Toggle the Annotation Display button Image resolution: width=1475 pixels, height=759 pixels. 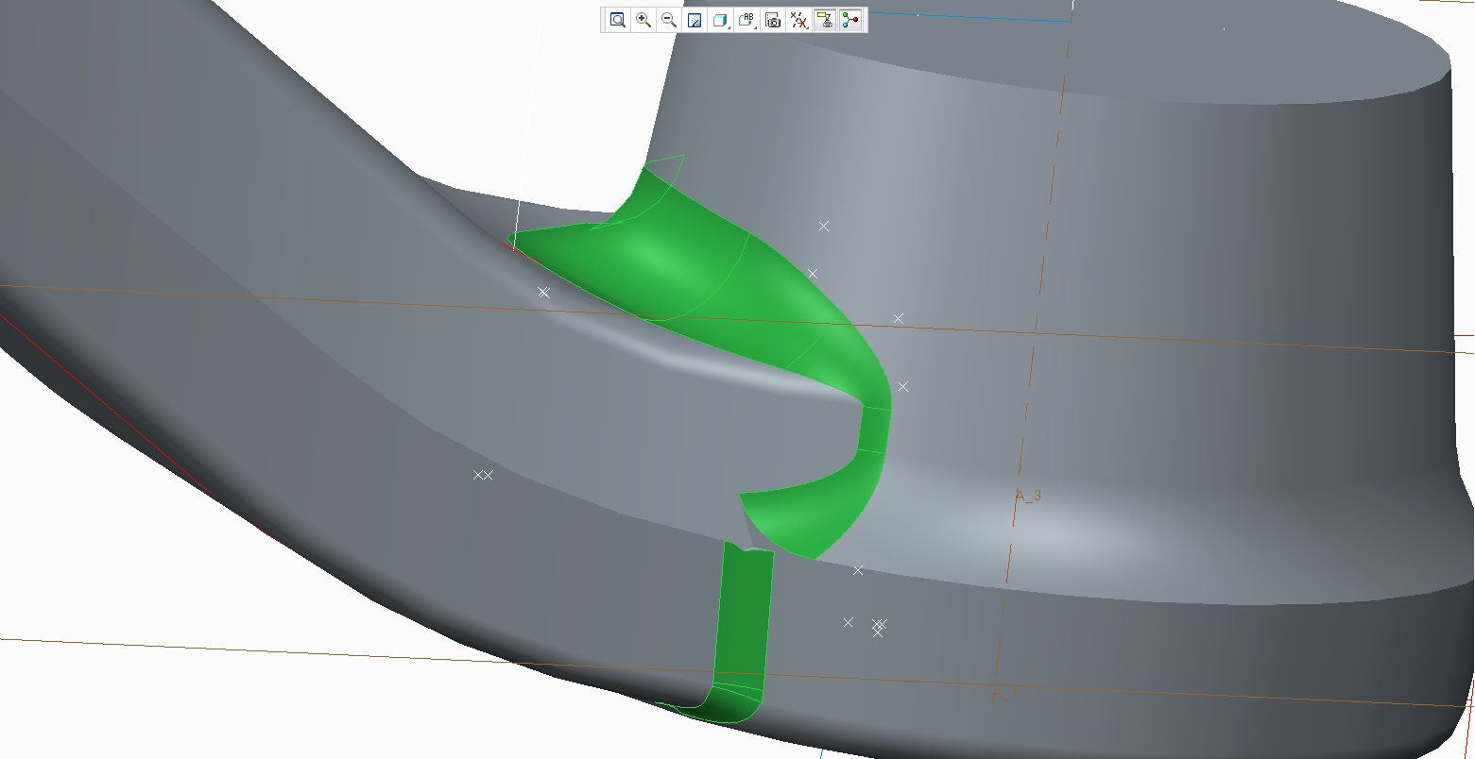click(x=825, y=20)
